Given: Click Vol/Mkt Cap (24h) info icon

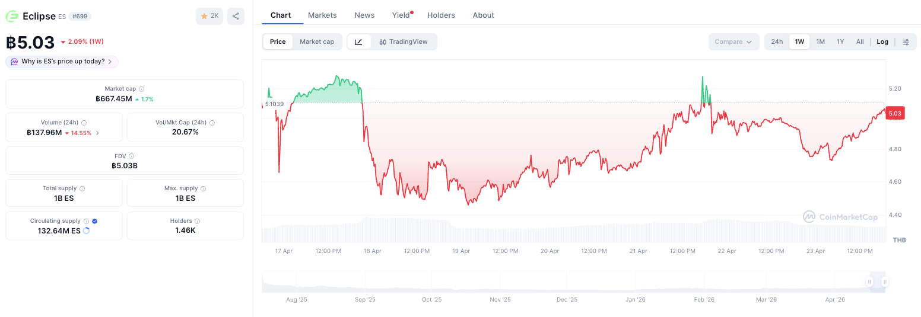Looking at the screenshot, I should click(212, 123).
